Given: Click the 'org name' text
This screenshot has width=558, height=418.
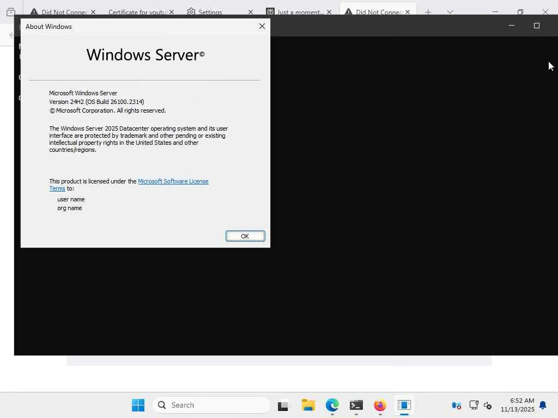Looking at the screenshot, I should (69, 208).
